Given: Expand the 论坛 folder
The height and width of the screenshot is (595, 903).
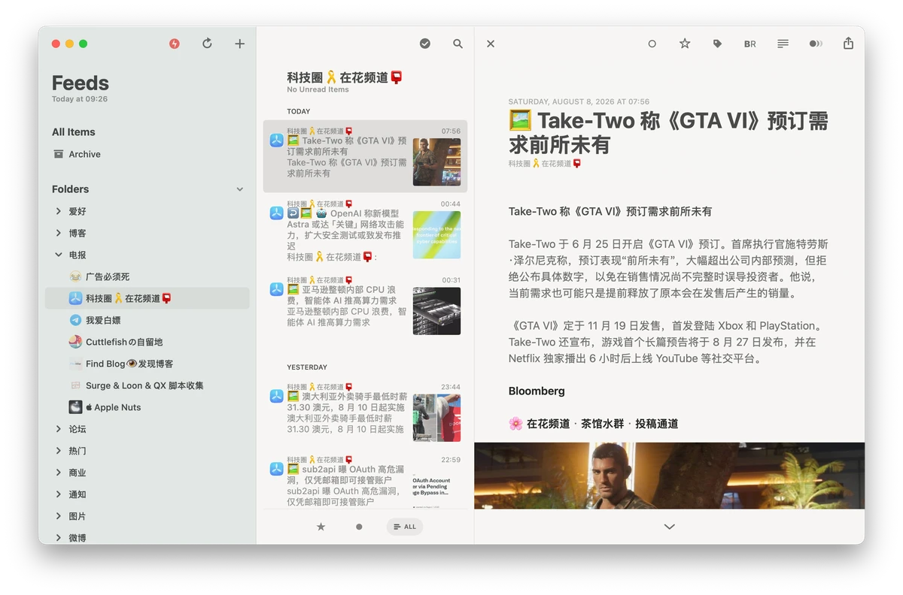Looking at the screenshot, I should (59, 429).
